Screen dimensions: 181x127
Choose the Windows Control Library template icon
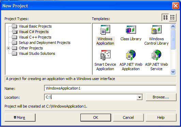tap(156, 30)
